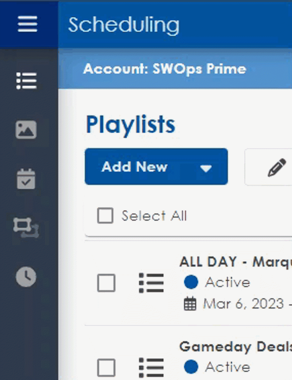Screen dimensions: 292x380
Task: Click the Mar 6, 2023 date calendar icon
Action: [190, 304]
